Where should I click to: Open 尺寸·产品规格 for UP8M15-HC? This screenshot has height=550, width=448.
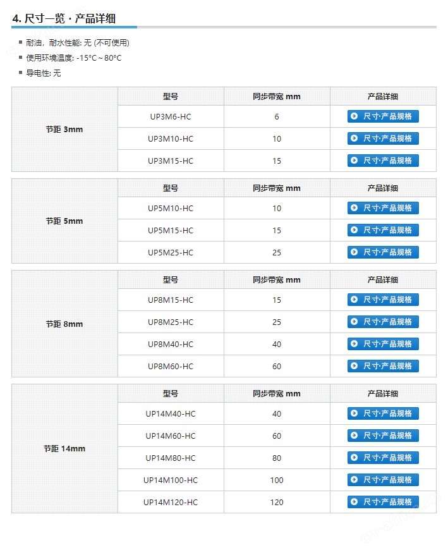383,299
